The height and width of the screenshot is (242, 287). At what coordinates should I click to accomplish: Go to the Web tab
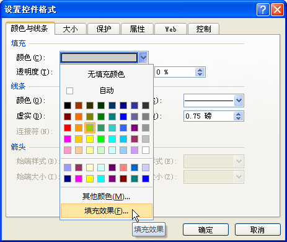(170, 29)
